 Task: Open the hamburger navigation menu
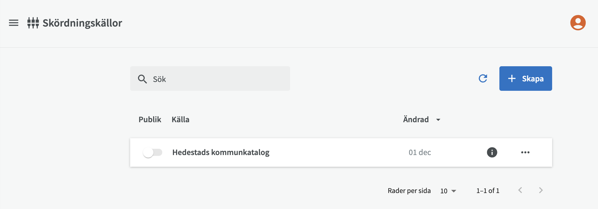[13, 23]
